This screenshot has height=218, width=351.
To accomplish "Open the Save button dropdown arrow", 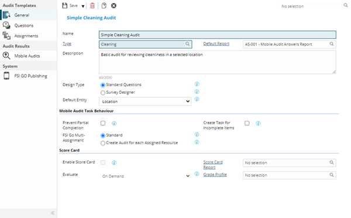I will (83, 6).
